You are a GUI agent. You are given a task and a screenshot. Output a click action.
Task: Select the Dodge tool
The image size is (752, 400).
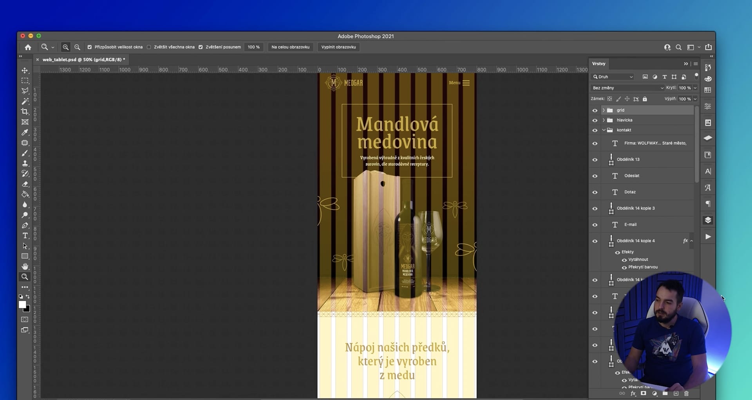coord(25,215)
